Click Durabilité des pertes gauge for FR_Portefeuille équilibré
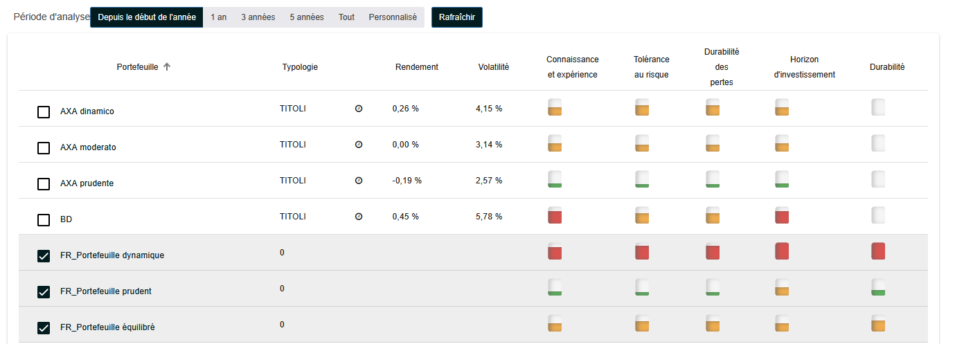 [713, 323]
